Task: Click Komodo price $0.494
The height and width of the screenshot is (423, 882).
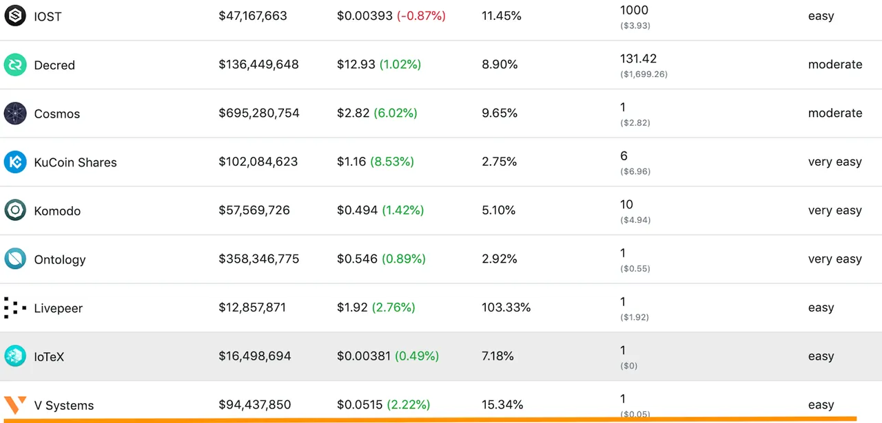Action: 358,210
